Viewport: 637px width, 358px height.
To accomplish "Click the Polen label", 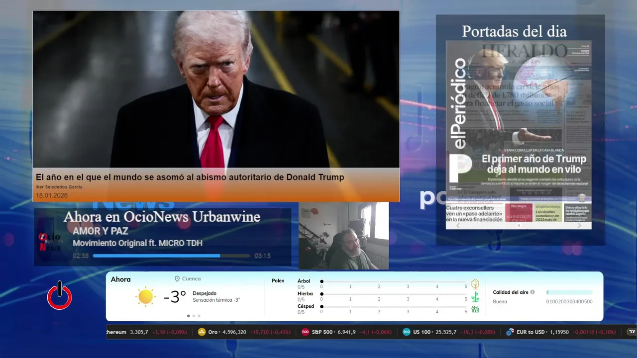I will [x=278, y=281].
